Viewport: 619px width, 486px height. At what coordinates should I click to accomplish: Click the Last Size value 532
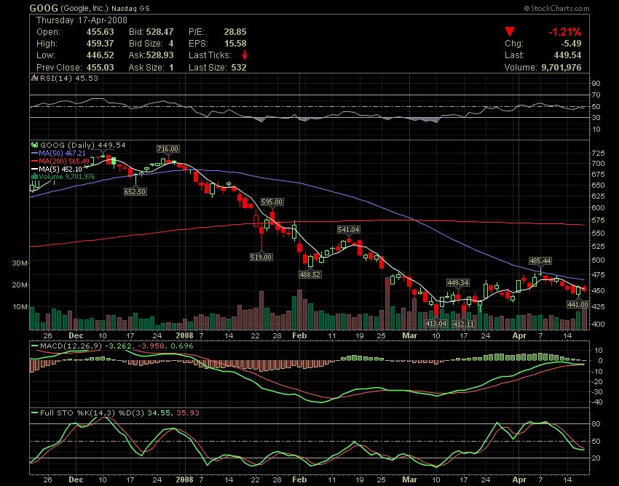(x=239, y=68)
